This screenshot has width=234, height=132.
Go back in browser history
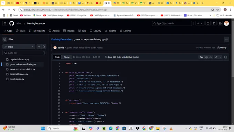[x=3, y=10]
